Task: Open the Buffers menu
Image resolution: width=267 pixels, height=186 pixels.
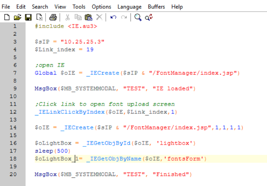Action: click(x=156, y=7)
